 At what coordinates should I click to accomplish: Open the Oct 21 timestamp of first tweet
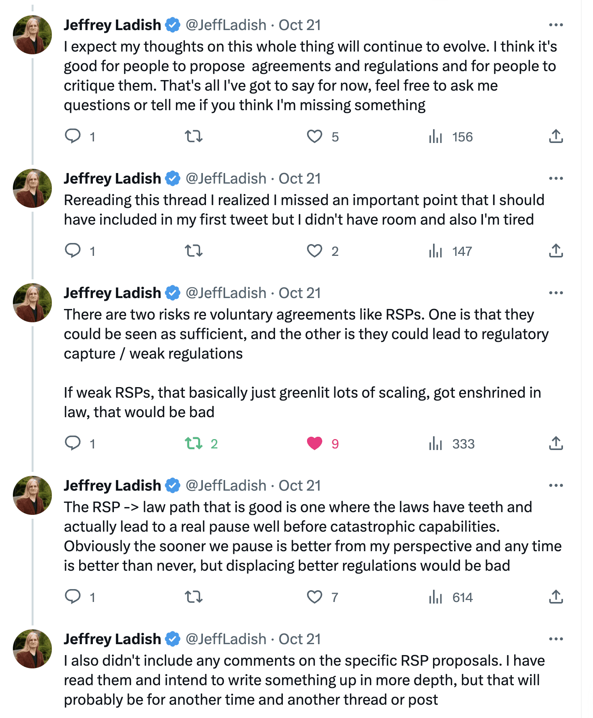click(300, 25)
